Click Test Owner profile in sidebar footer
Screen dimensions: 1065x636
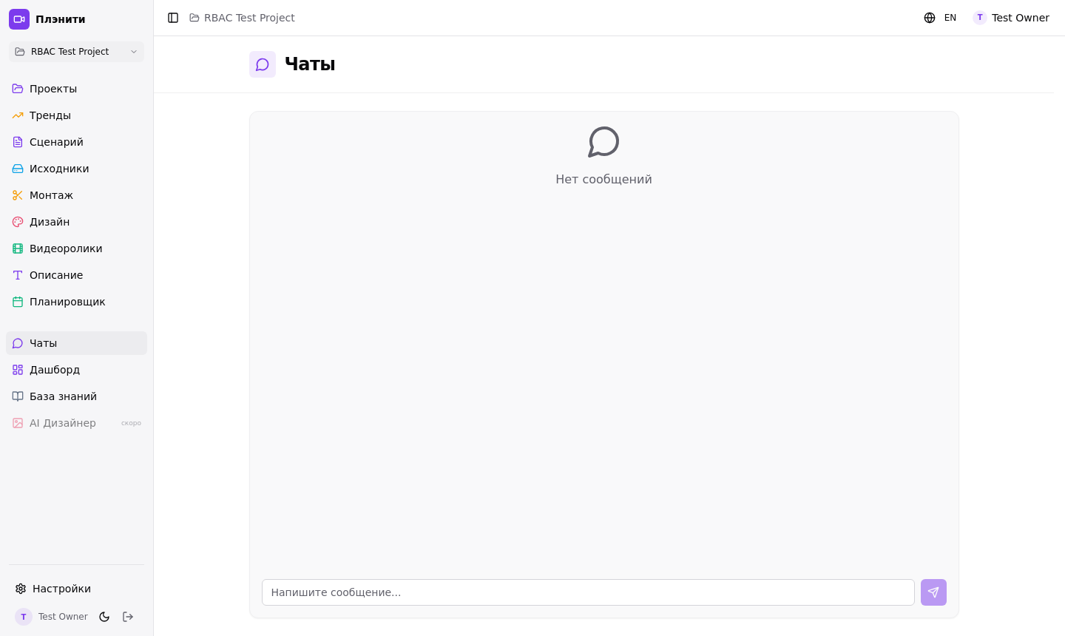(52, 617)
